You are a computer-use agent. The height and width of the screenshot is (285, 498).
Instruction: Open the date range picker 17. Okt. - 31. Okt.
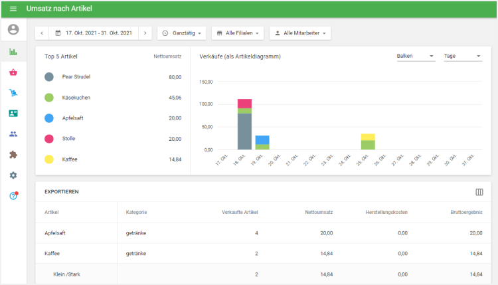pyautogui.click(x=94, y=33)
